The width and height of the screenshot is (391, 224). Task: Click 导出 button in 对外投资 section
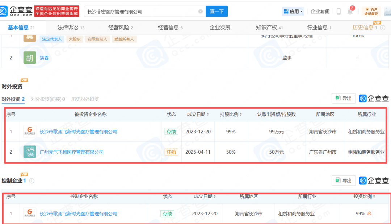[343, 98]
